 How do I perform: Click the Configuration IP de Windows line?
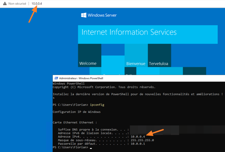point(76,112)
